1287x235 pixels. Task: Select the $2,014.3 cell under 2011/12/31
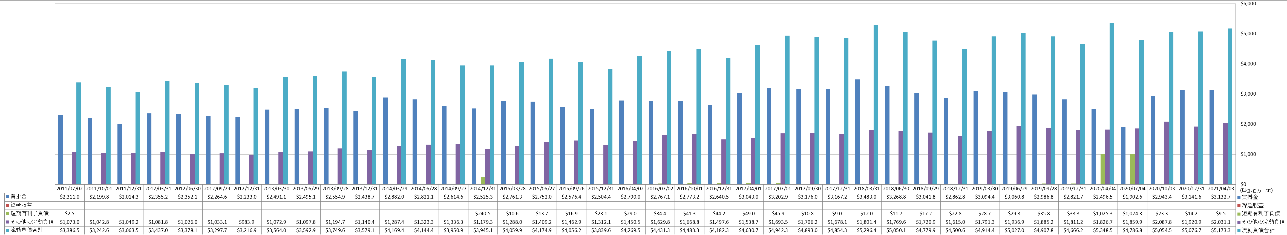[129, 197]
